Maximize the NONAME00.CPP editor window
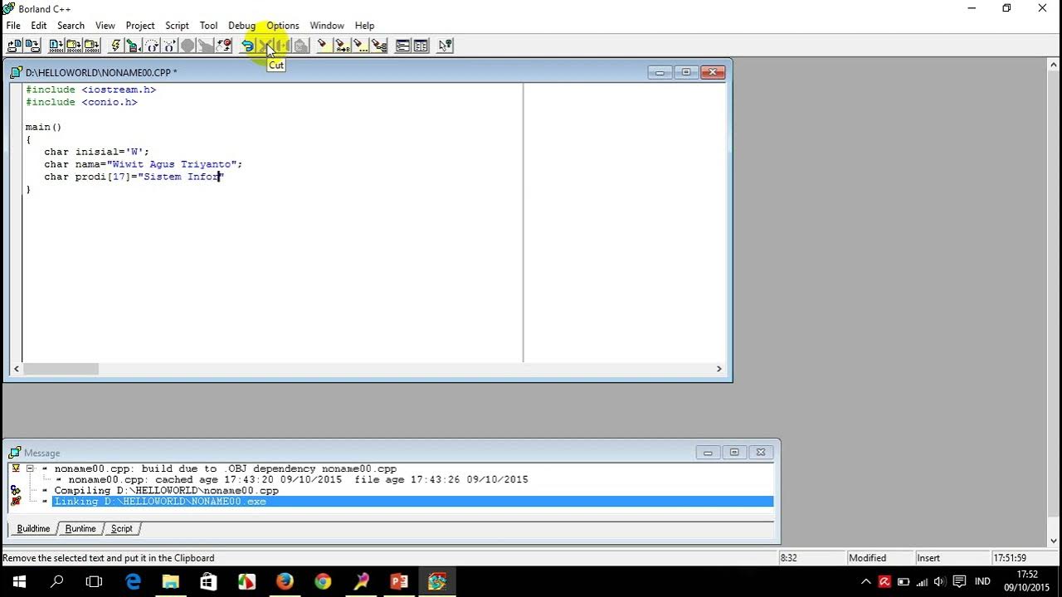This screenshot has width=1062, height=597. [x=686, y=72]
